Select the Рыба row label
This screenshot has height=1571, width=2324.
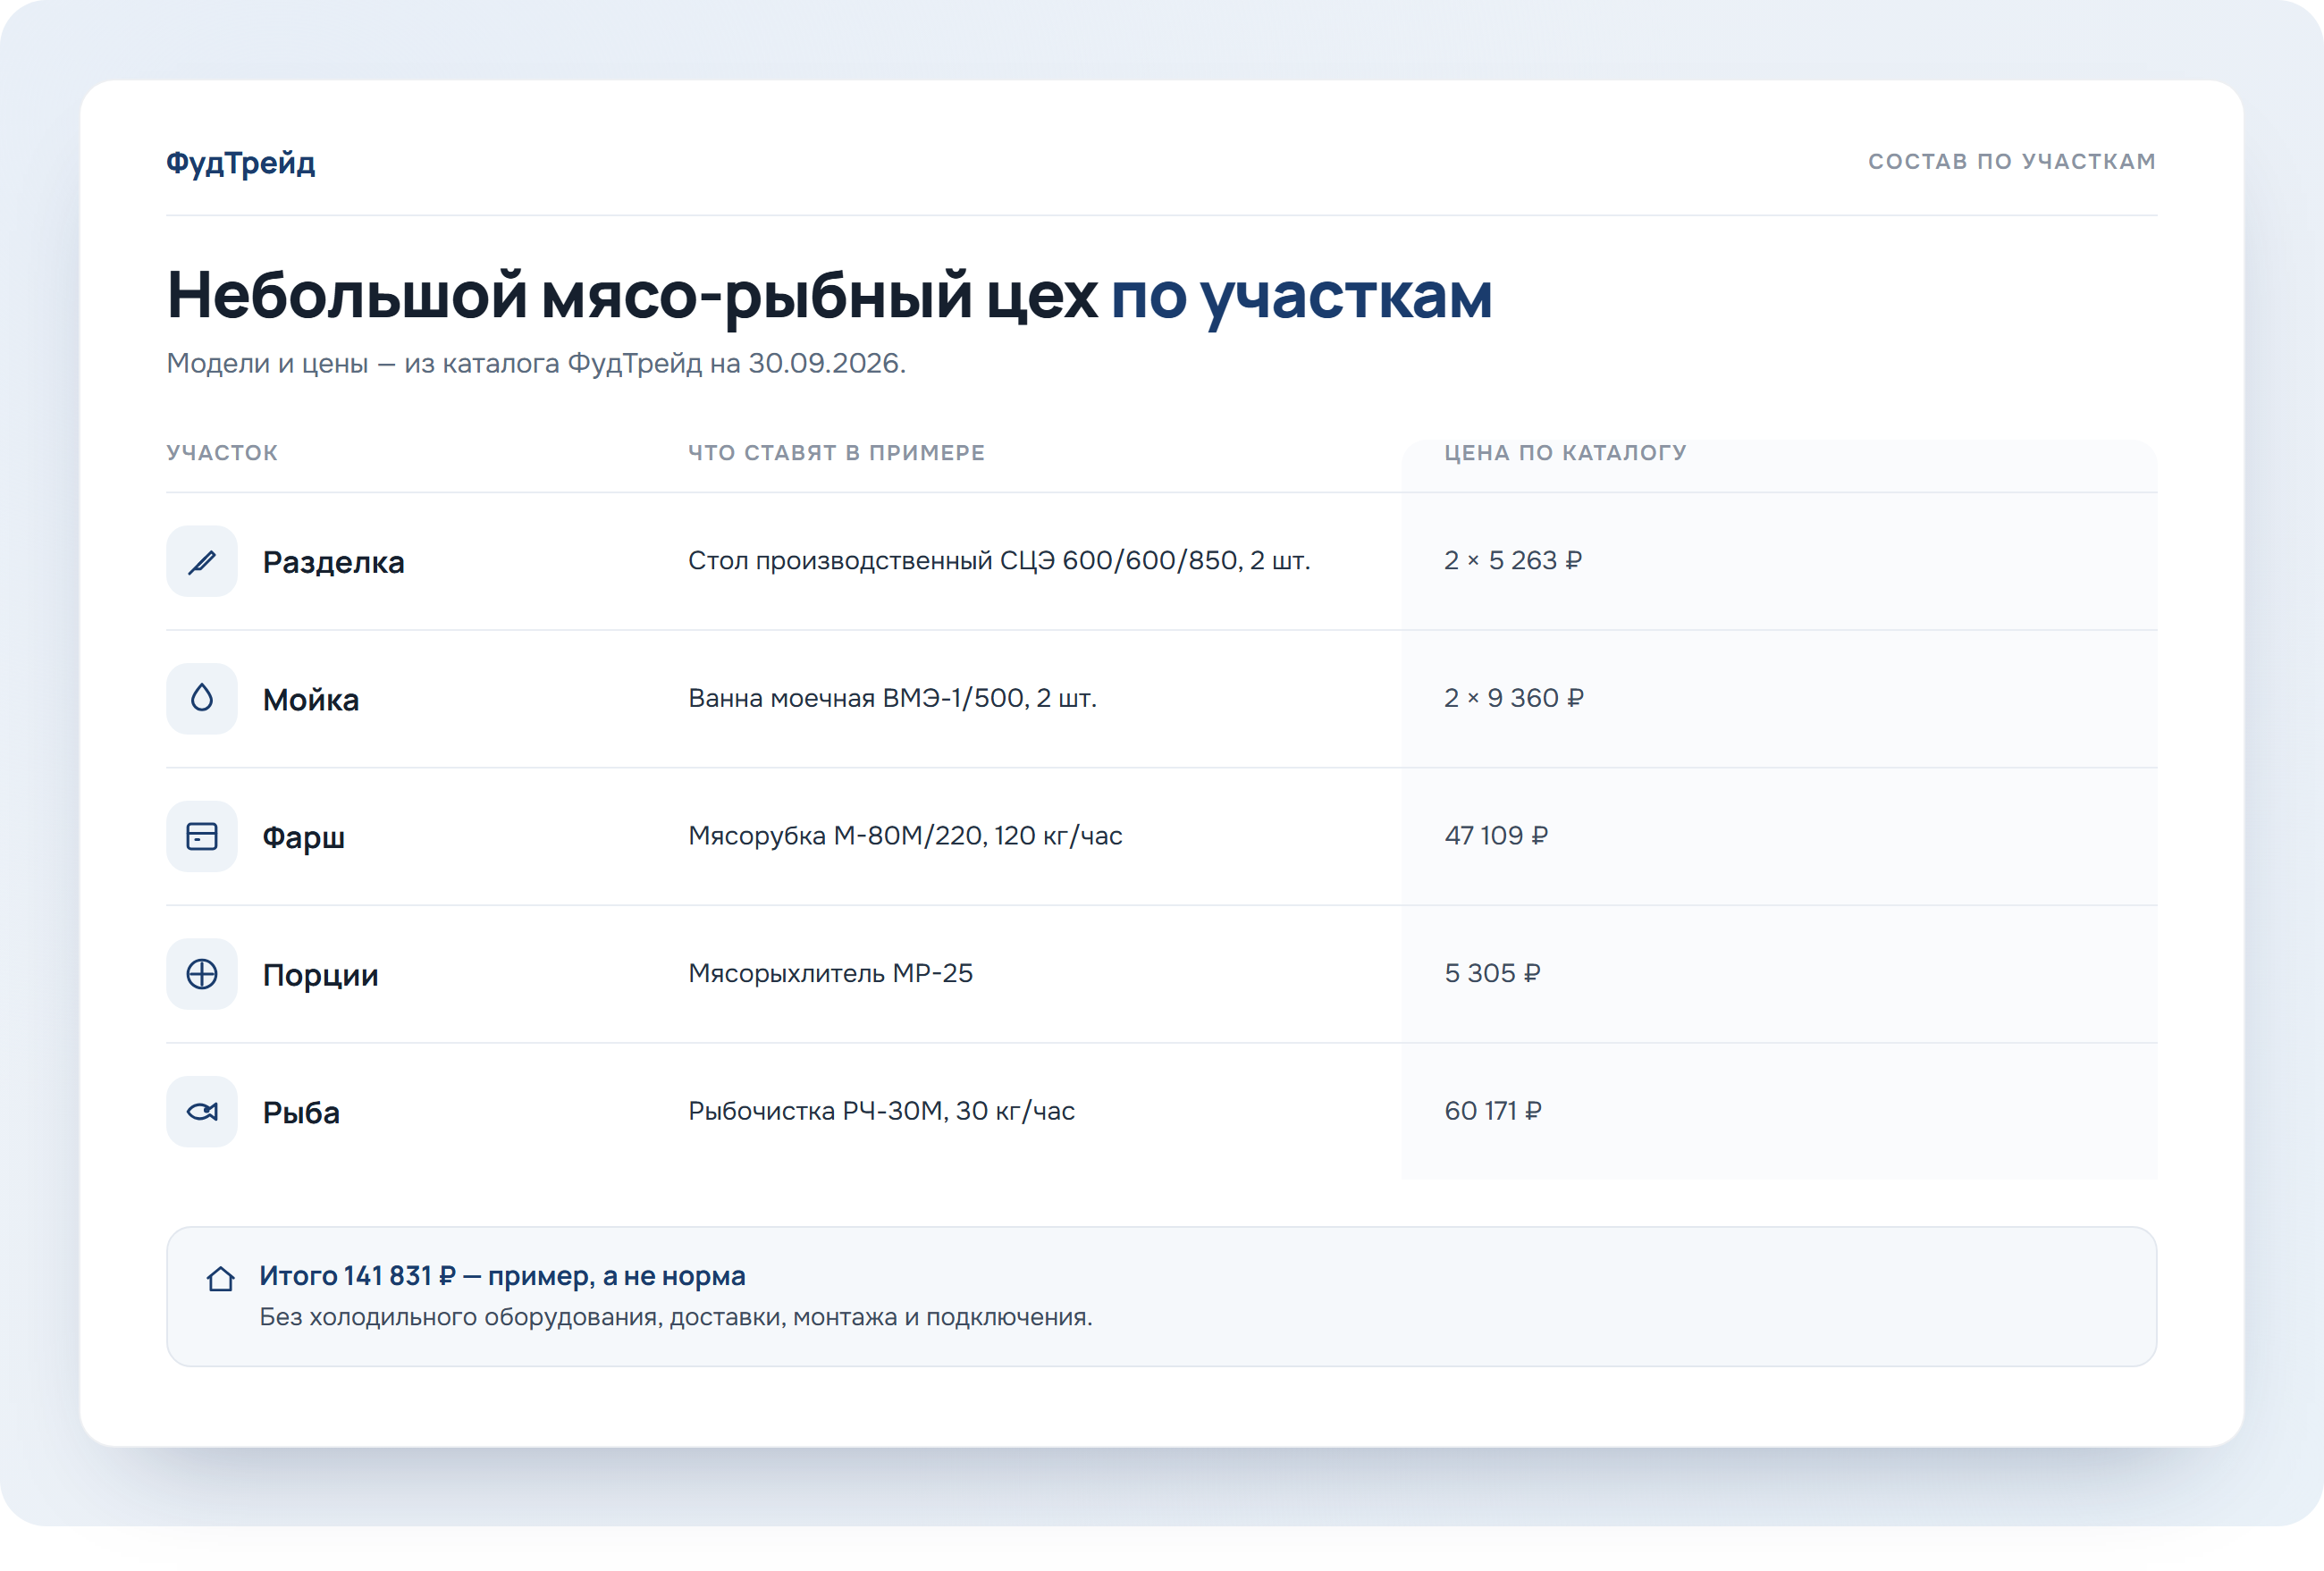pyautogui.click(x=302, y=1112)
